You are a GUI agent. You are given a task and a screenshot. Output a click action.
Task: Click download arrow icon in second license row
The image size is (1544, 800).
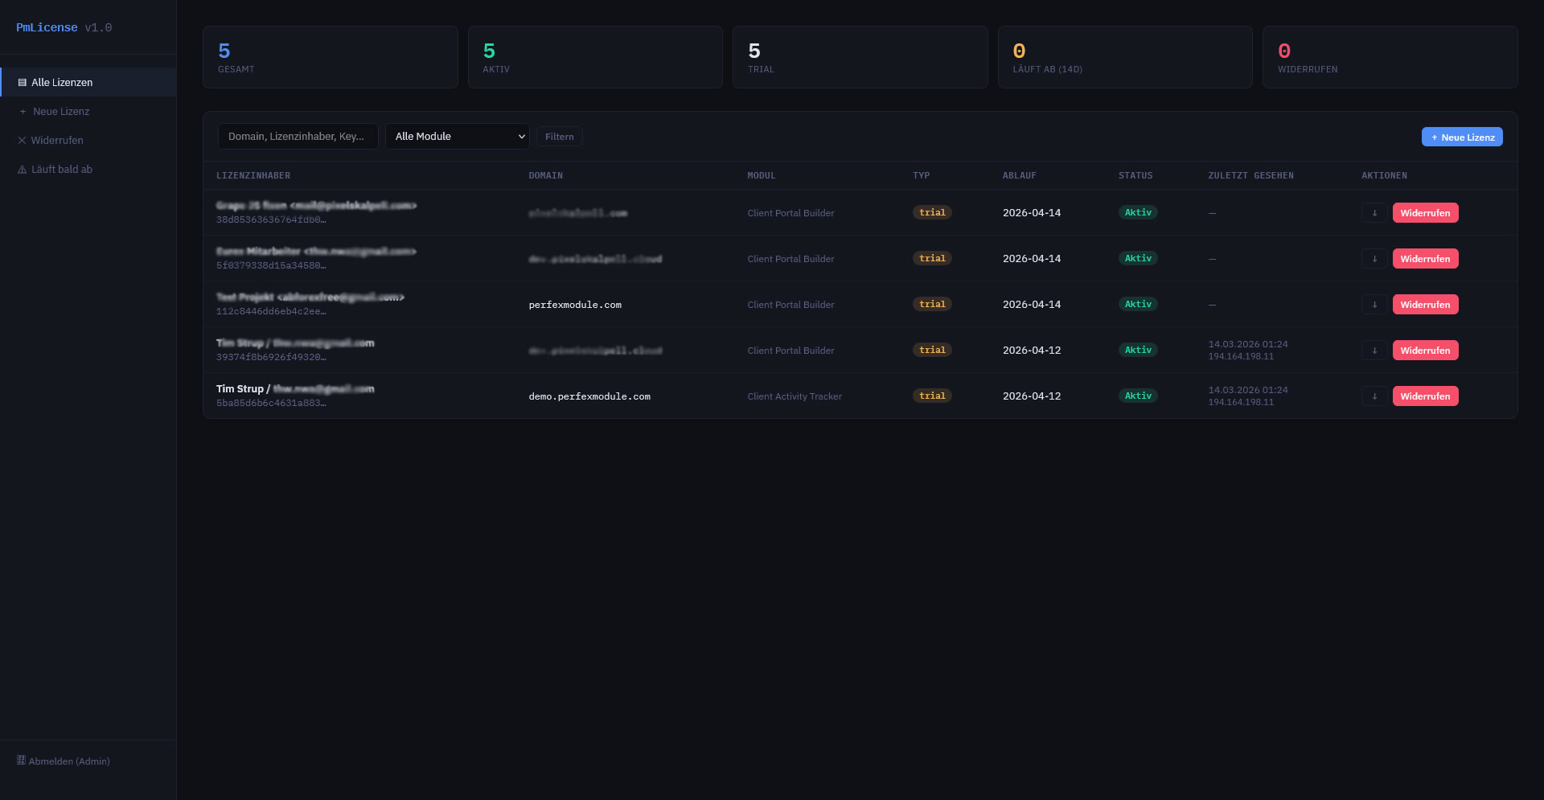click(1374, 259)
